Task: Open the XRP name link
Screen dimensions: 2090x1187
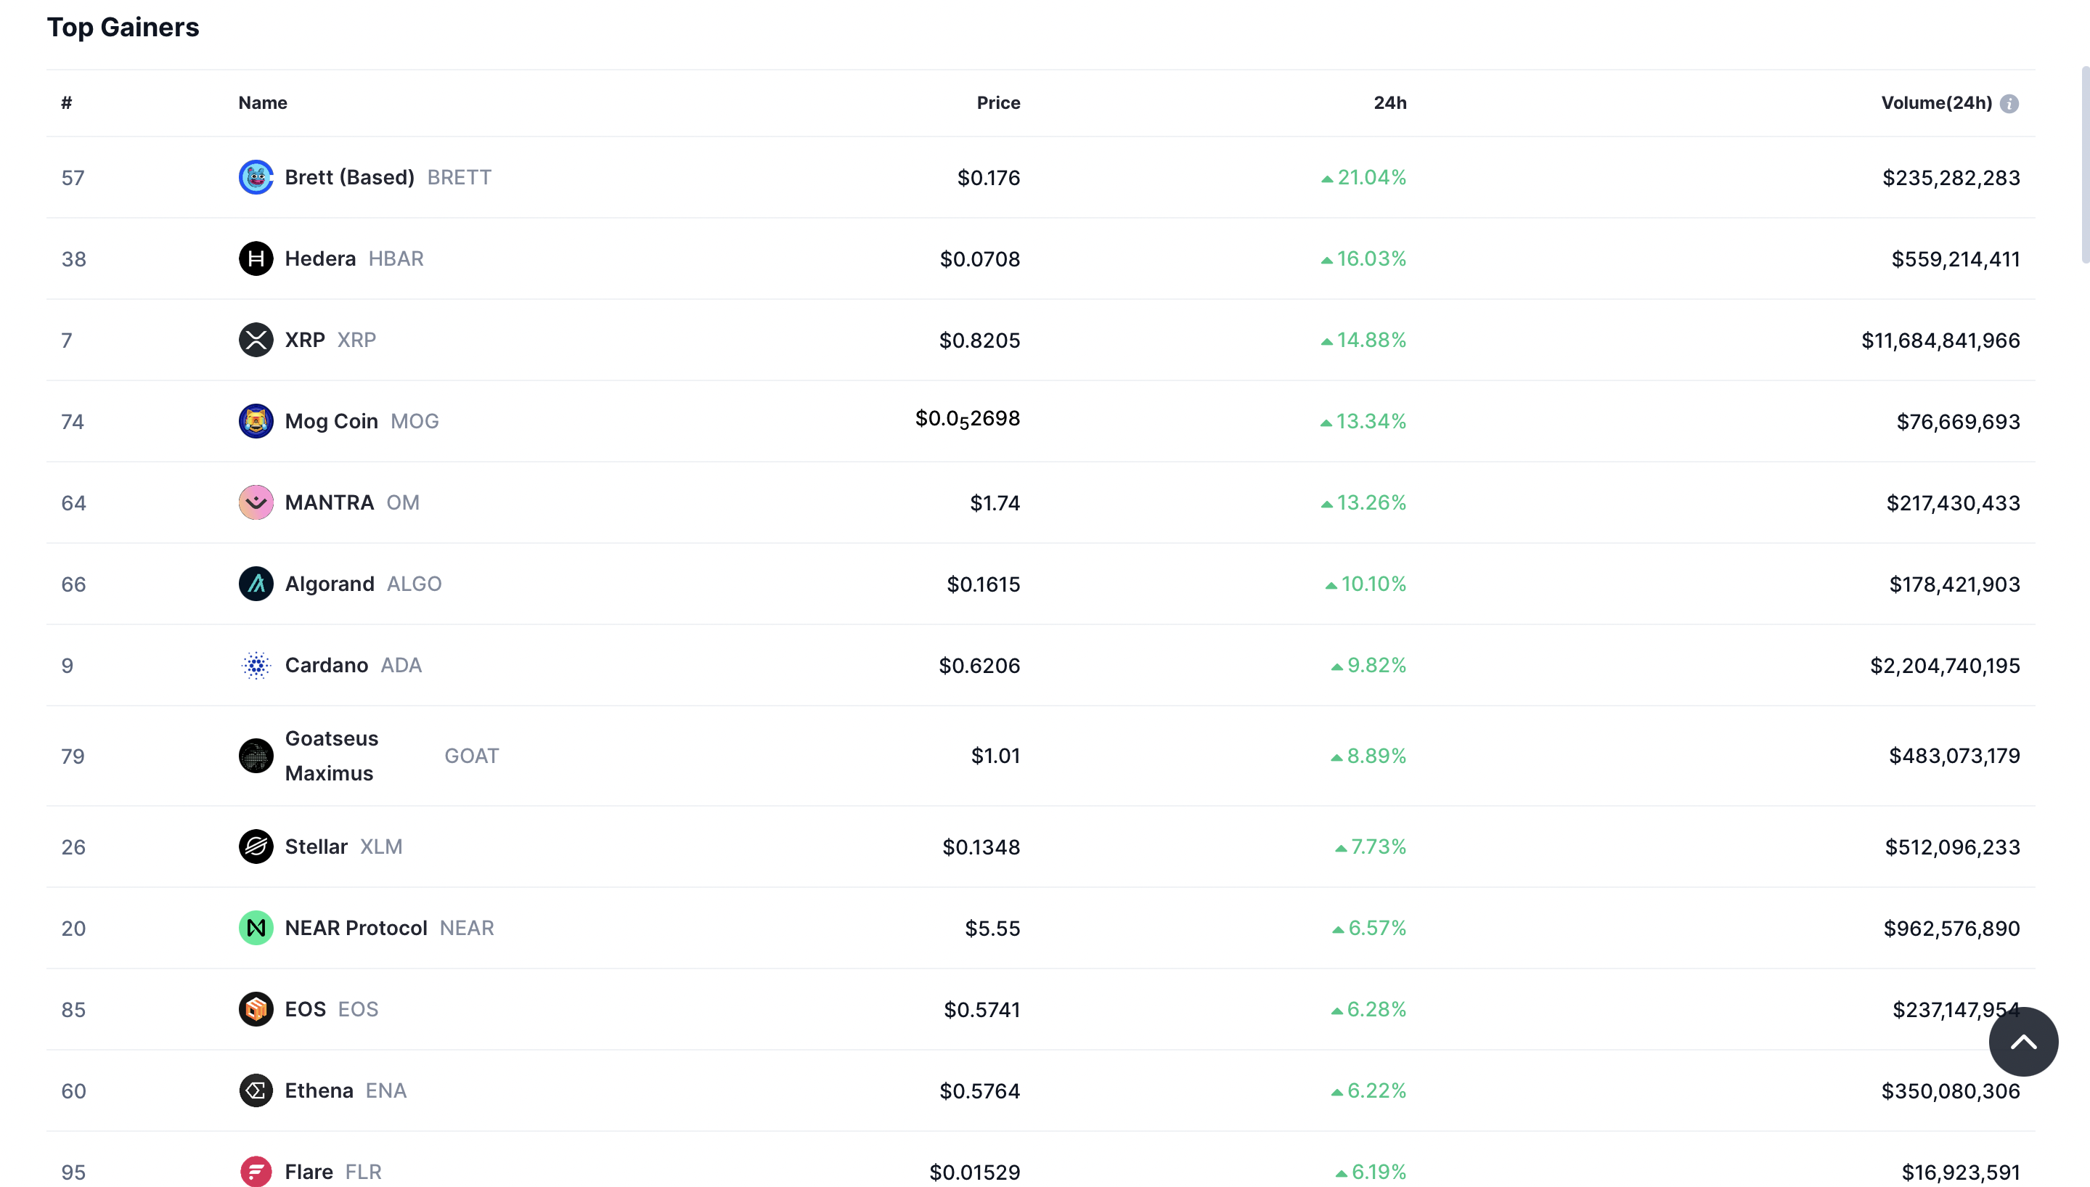Action: click(305, 340)
